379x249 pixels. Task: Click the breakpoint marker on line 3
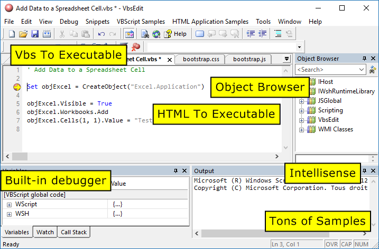click(x=17, y=87)
